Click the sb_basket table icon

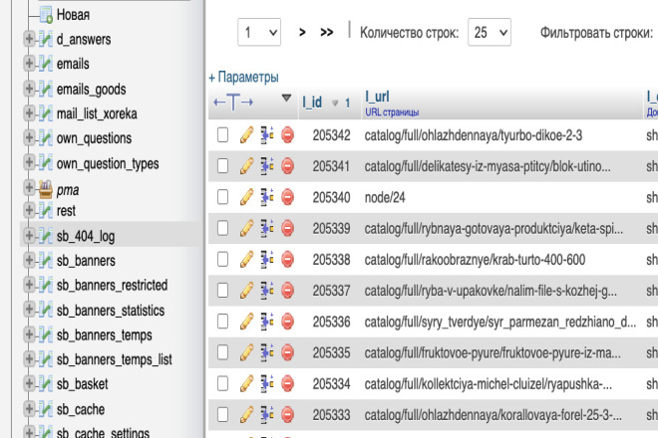tap(45, 383)
